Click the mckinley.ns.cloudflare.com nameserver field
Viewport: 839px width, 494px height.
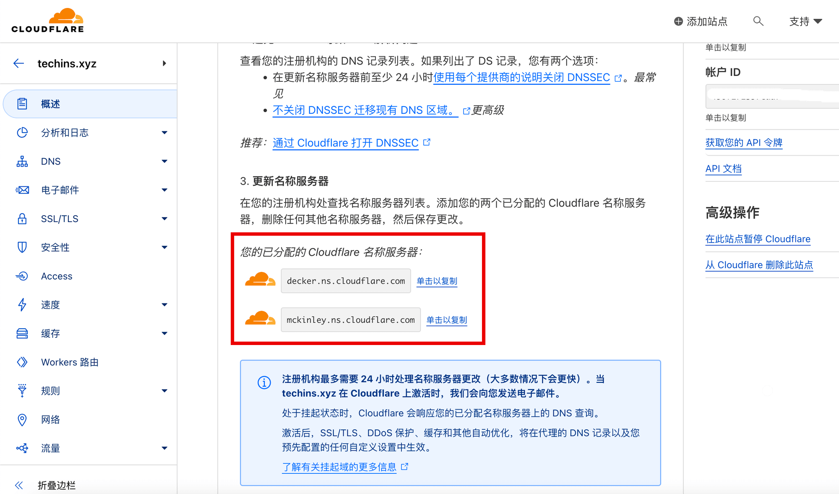click(x=351, y=320)
